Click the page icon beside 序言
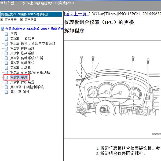161x161 pixels. pyautogui.click(x=6, y=34)
